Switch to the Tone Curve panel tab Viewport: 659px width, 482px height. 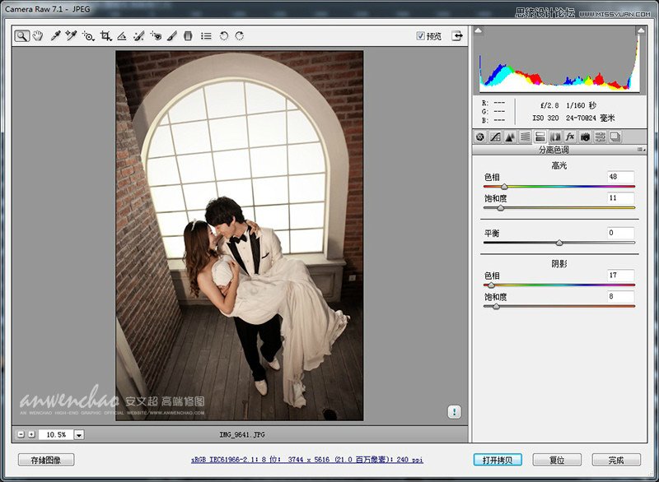tap(496, 137)
